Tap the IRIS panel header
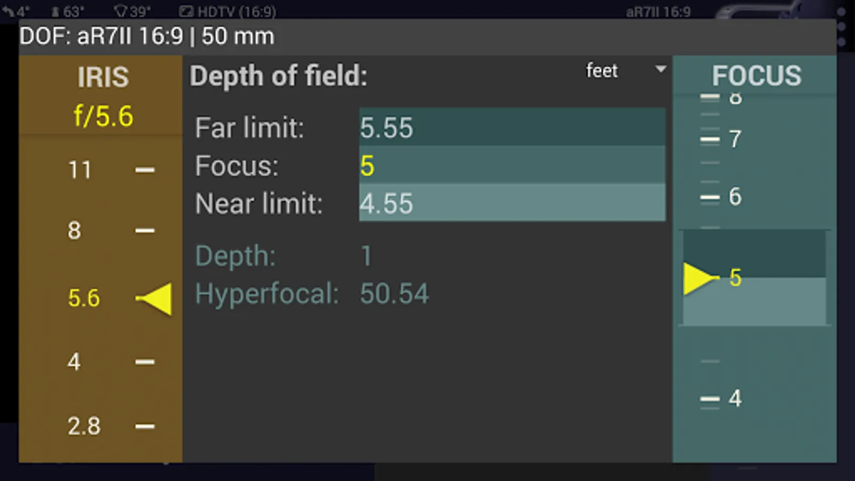The width and height of the screenshot is (855, 481). pos(103,77)
